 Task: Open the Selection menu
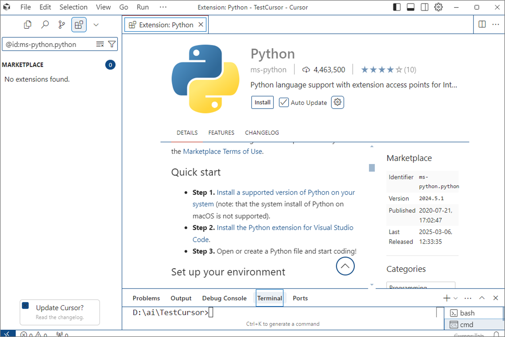point(74,7)
